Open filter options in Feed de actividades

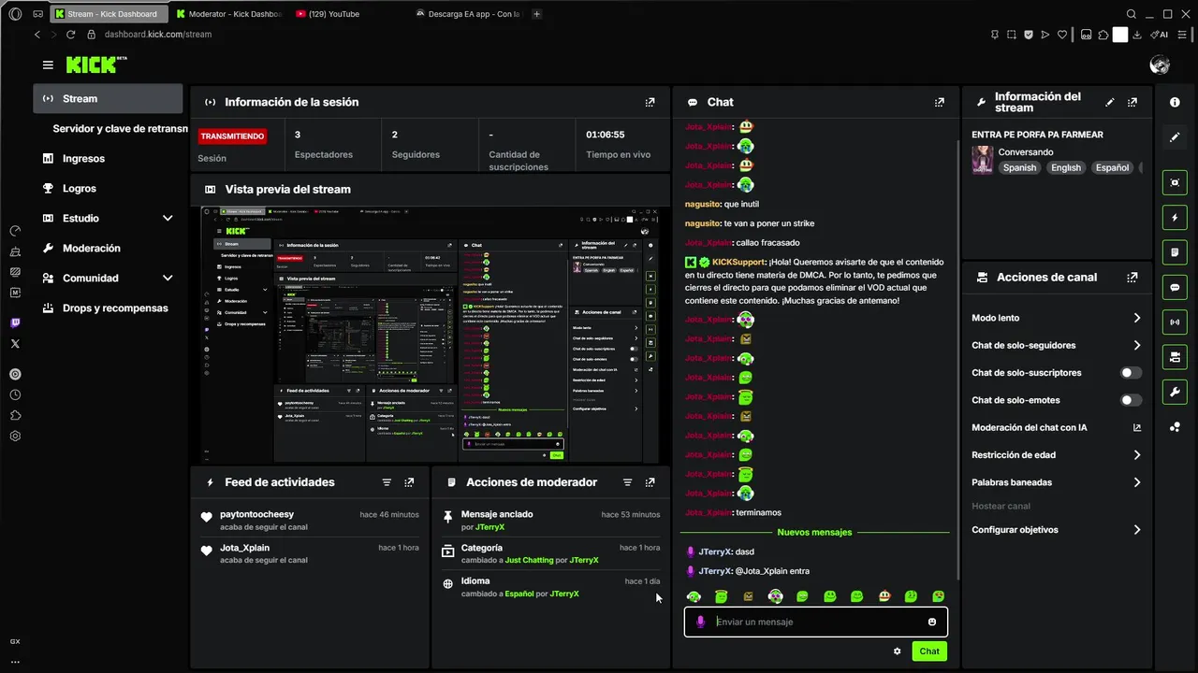[387, 482]
